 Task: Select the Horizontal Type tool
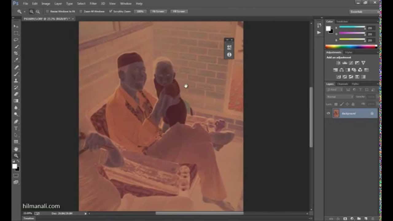click(16, 128)
